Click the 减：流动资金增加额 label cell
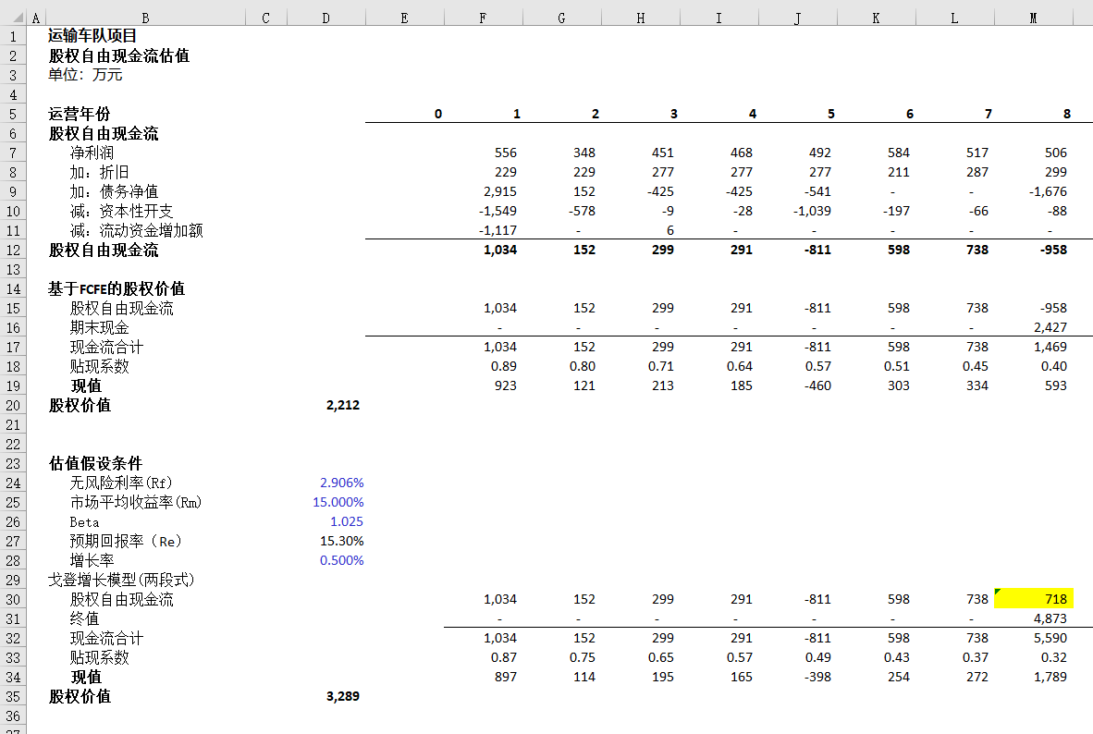Screen dimensions: 1093x734 (x=136, y=230)
